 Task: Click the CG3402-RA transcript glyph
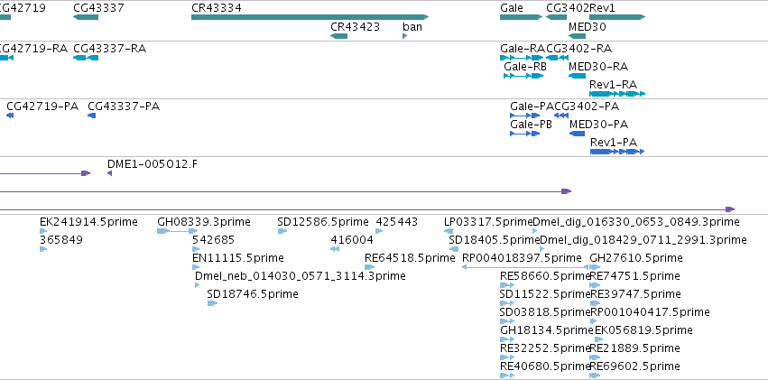click(557, 58)
